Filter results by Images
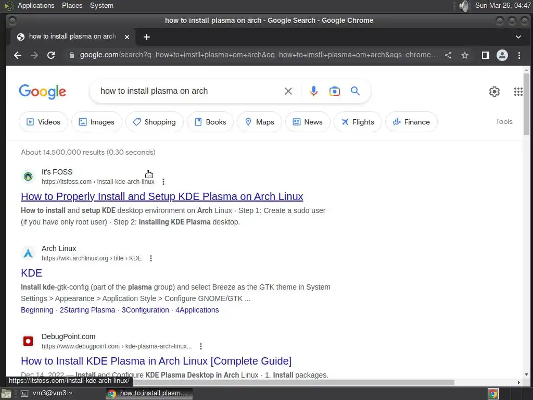Image resolution: width=533 pixels, height=400 pixels. (x=96, y=122)
